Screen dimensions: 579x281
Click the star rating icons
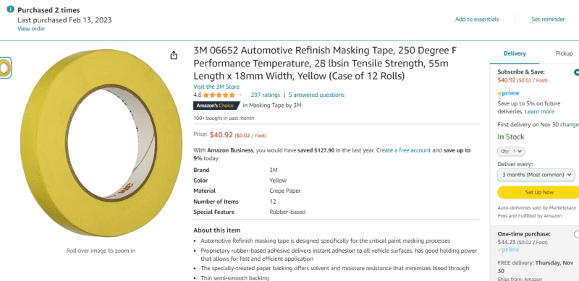pyautogui.click(x=219, y=95)
